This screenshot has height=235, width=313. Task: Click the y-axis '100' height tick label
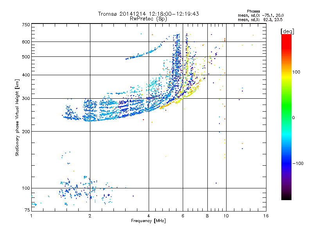[x=26, y=188]
